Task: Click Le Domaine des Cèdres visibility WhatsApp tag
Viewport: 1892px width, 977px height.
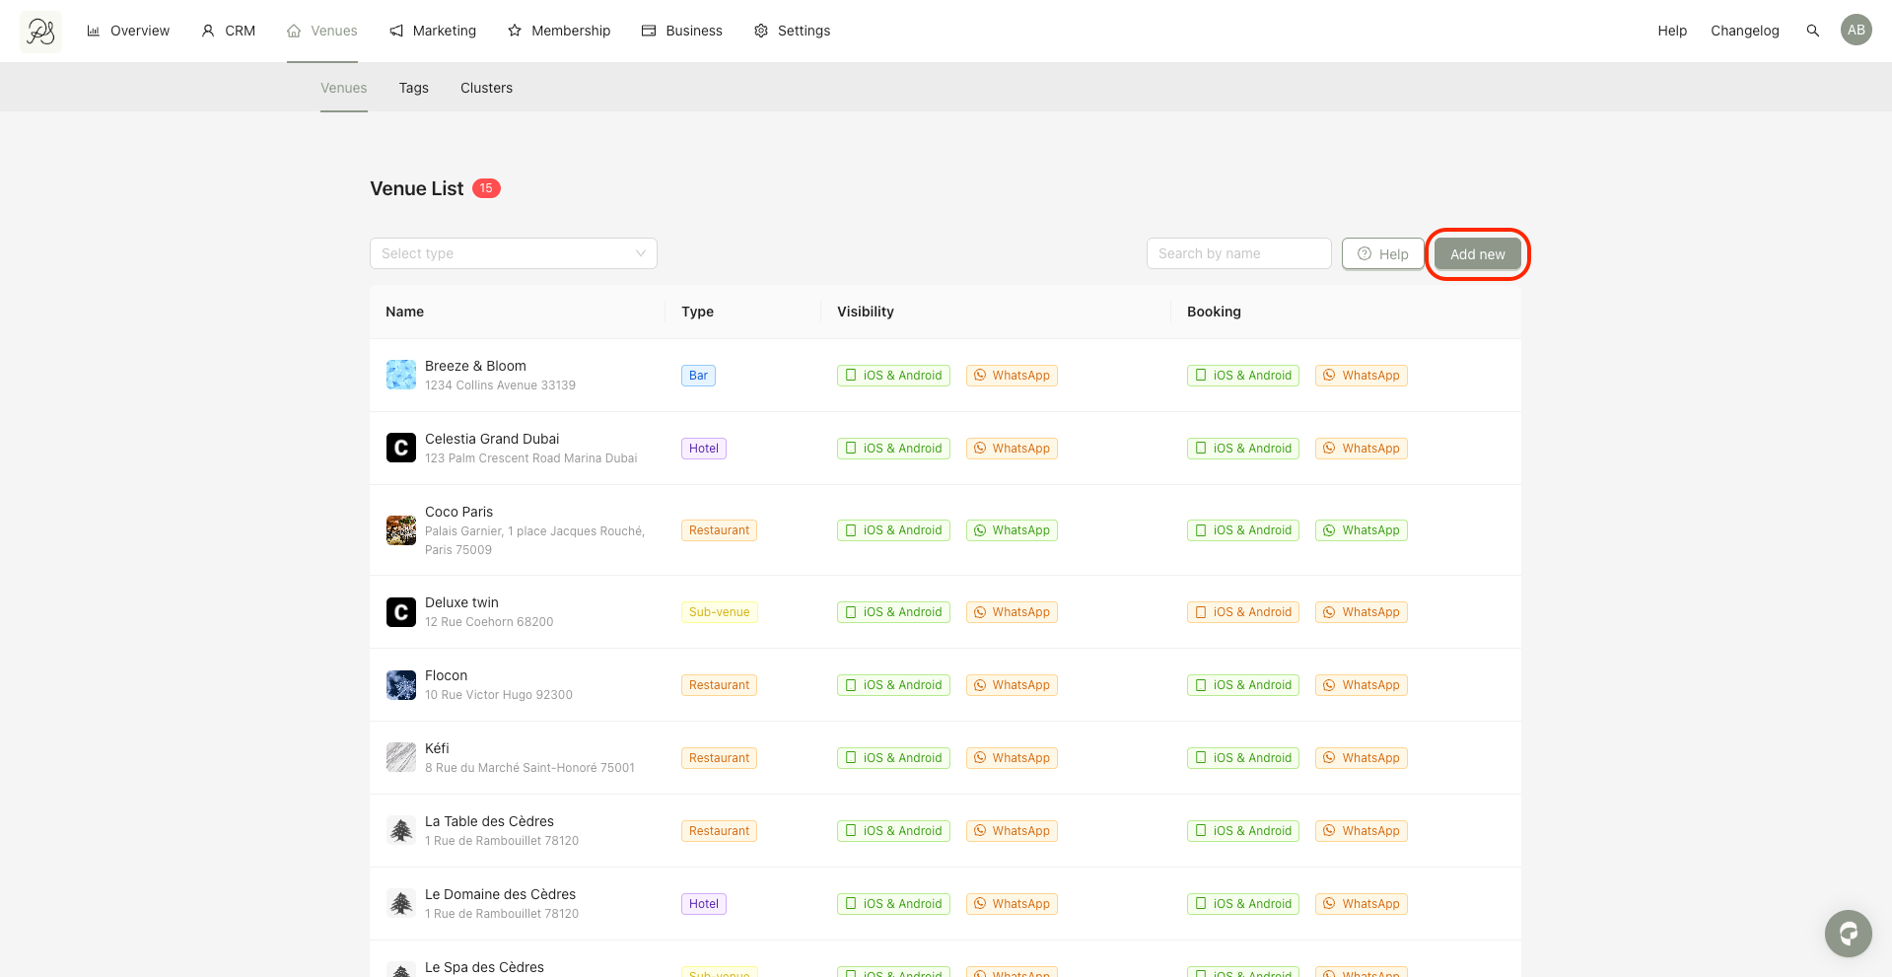Action: point(1012,904)
